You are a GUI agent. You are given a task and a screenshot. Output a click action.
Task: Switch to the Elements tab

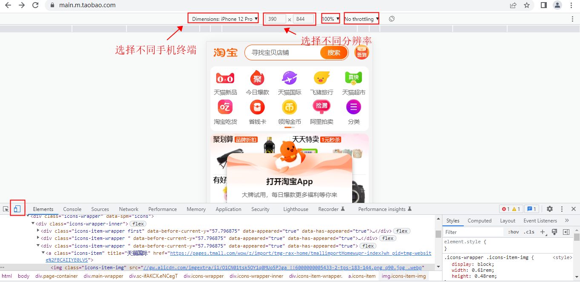(43, 209)
